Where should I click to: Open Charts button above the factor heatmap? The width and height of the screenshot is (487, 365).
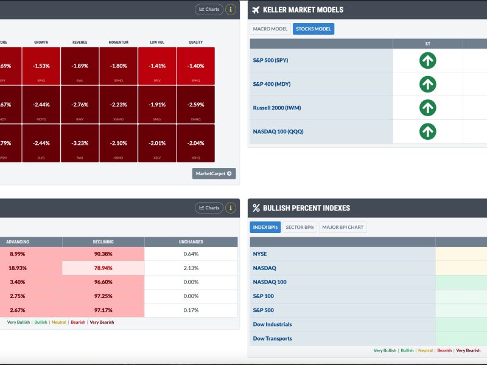tap(209, 9)
